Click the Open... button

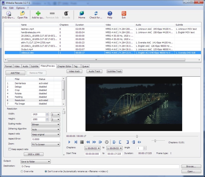[x=191, y=171]
